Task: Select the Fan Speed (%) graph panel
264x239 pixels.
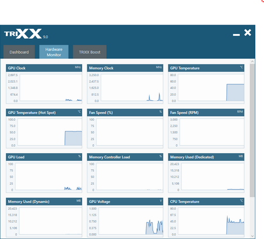Action: click(125, 129)
